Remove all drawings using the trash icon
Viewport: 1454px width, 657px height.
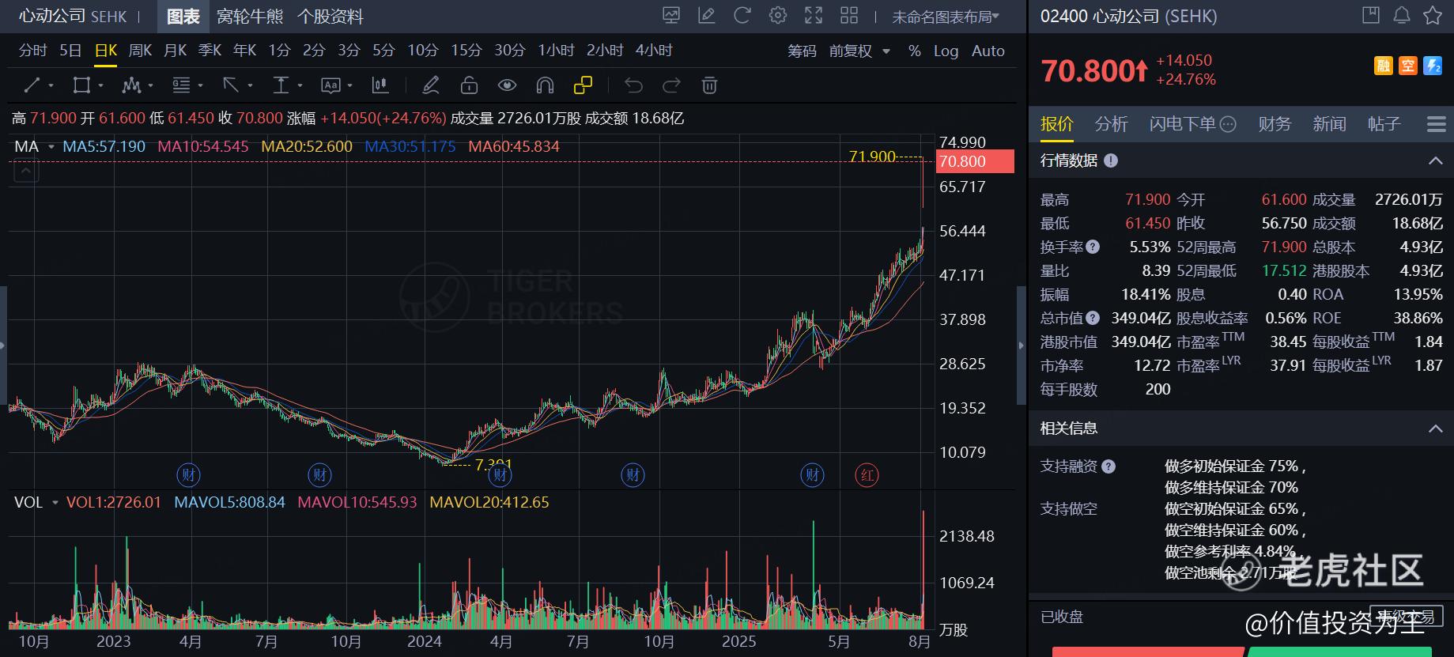pos(709,85)
